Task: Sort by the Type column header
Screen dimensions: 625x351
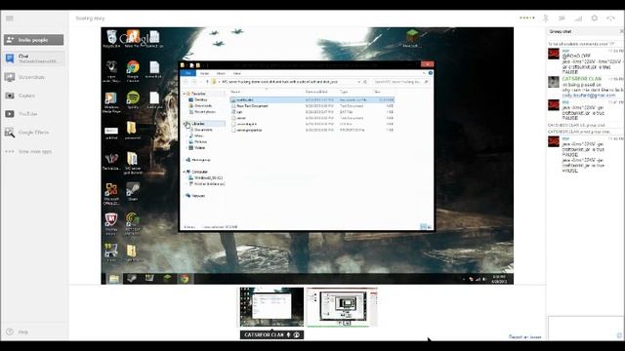Action: click(343, 92)
